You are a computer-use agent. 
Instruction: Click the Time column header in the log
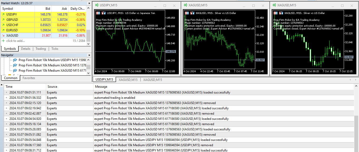[x=25, y=87]
